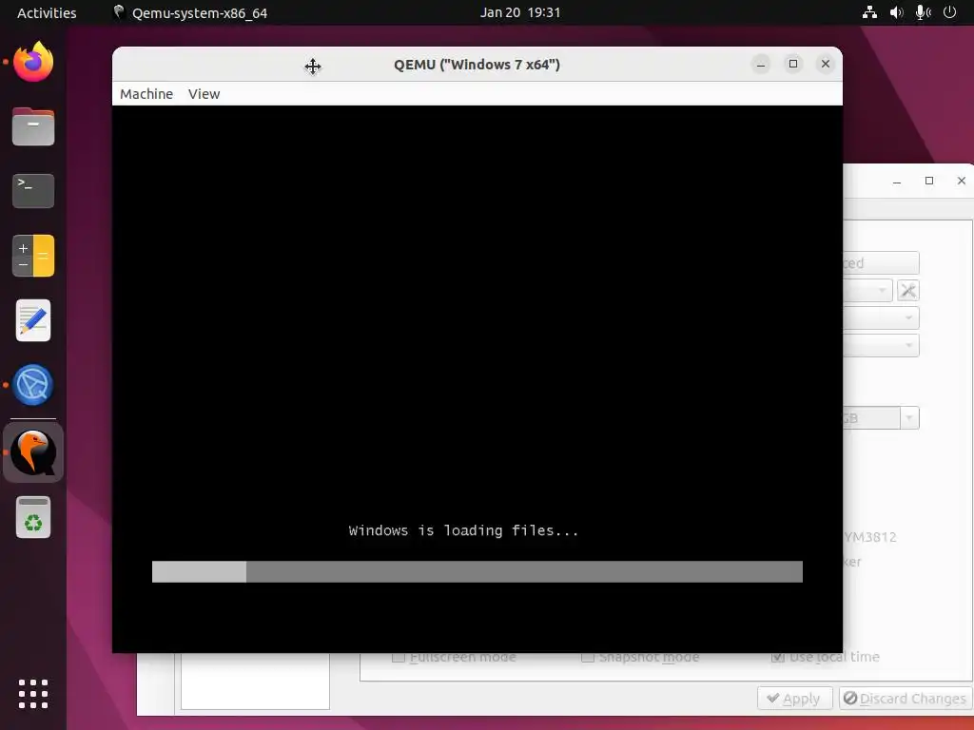The height and width of the screenshot is (730, 974).
Task: Open the lowest of three stacked combo boxes
Action: tap(881, 345)
